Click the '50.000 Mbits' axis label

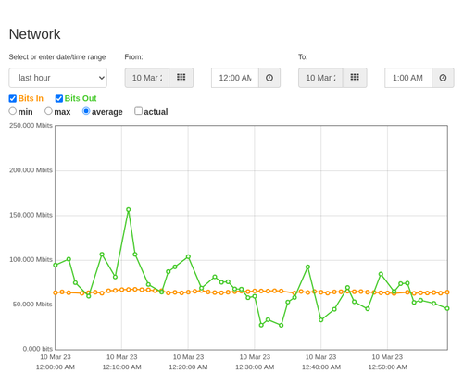pyautogui.click(x=32, y=305)
